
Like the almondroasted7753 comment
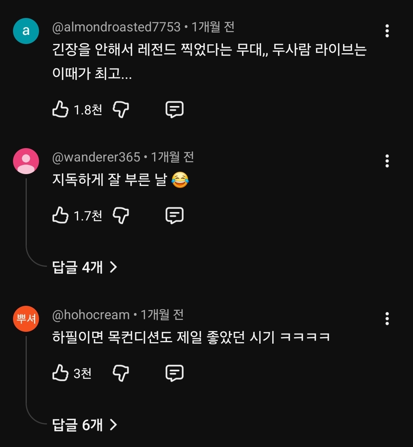click(x=60, y=109)
